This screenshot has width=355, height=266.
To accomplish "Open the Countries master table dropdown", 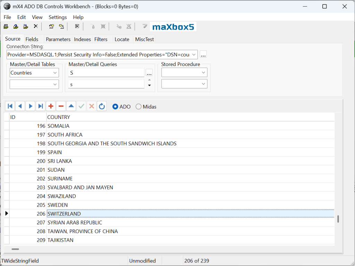I will click(55, 73).
